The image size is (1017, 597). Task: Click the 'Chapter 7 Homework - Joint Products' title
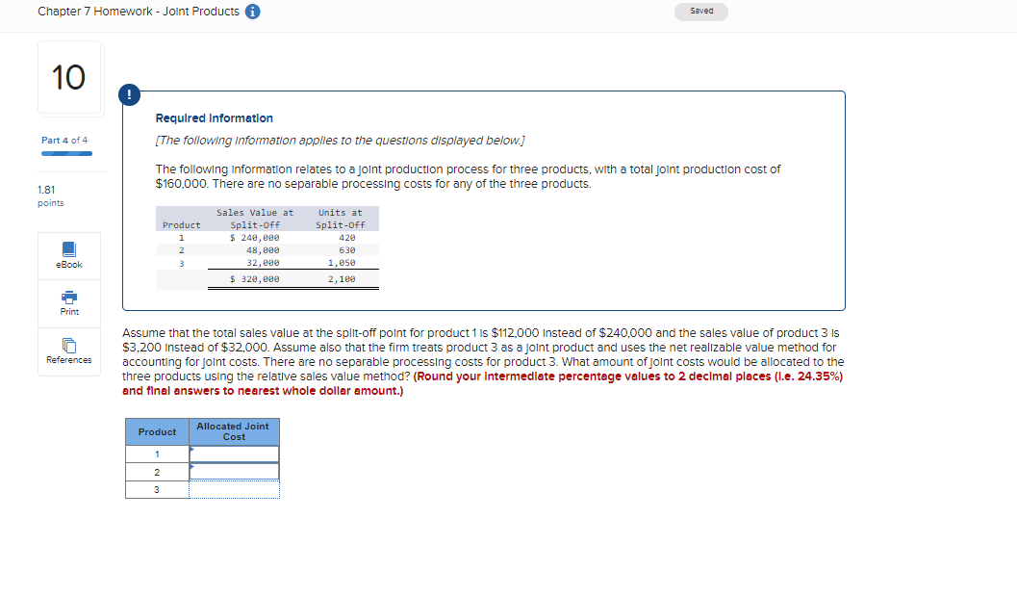point(139,12)
